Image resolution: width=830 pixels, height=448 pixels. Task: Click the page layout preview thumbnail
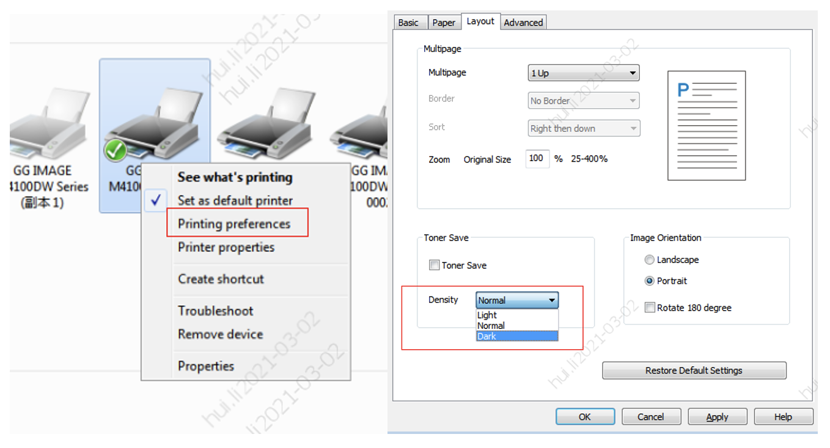click(x=706, y=125)
